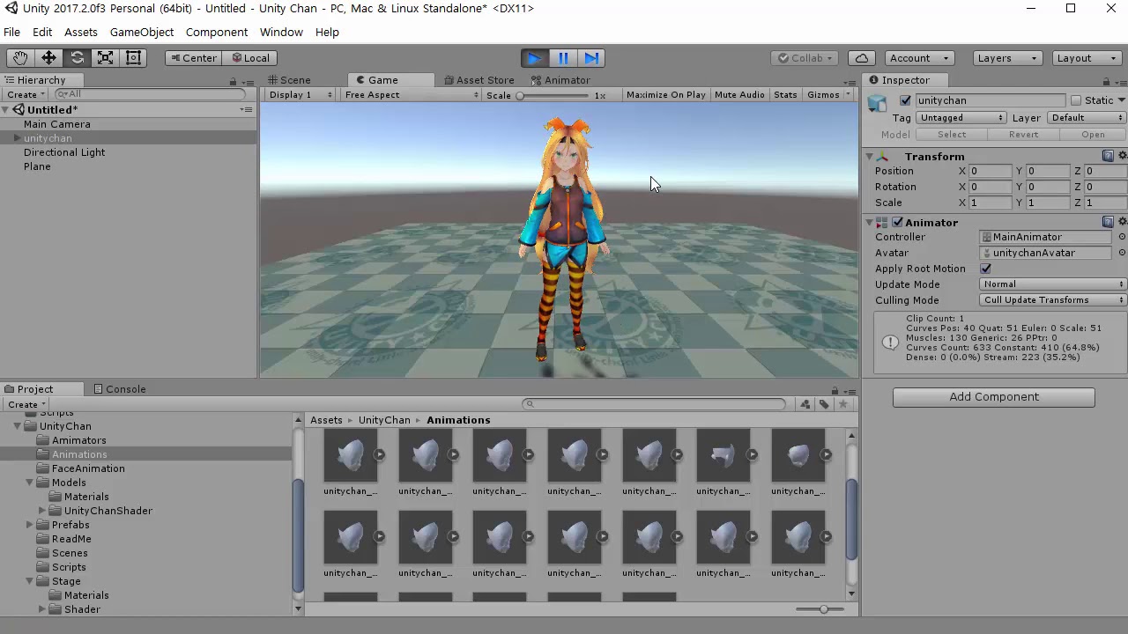Toggle the Stats overlay
This screenshot has height=634, width=1128.
[x=785, y=95]
